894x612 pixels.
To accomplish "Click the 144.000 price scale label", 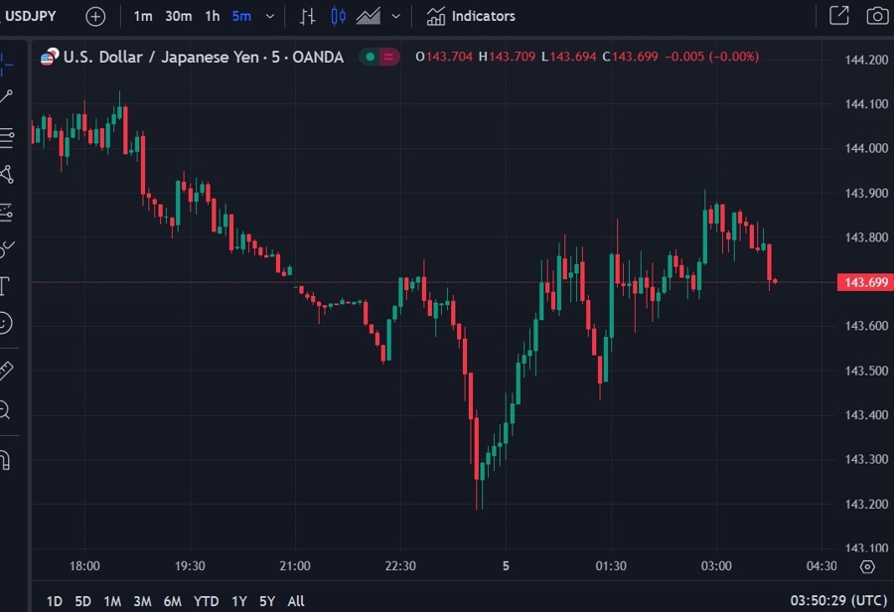I will [x=866, y=148].
